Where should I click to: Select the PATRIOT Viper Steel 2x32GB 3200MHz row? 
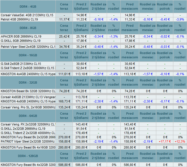click(93, 141)
